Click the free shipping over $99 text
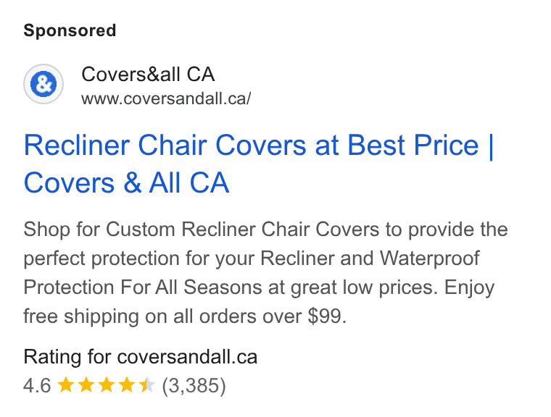Image resolution: width=551 pixels, height=417 pixels. (185, 316)
